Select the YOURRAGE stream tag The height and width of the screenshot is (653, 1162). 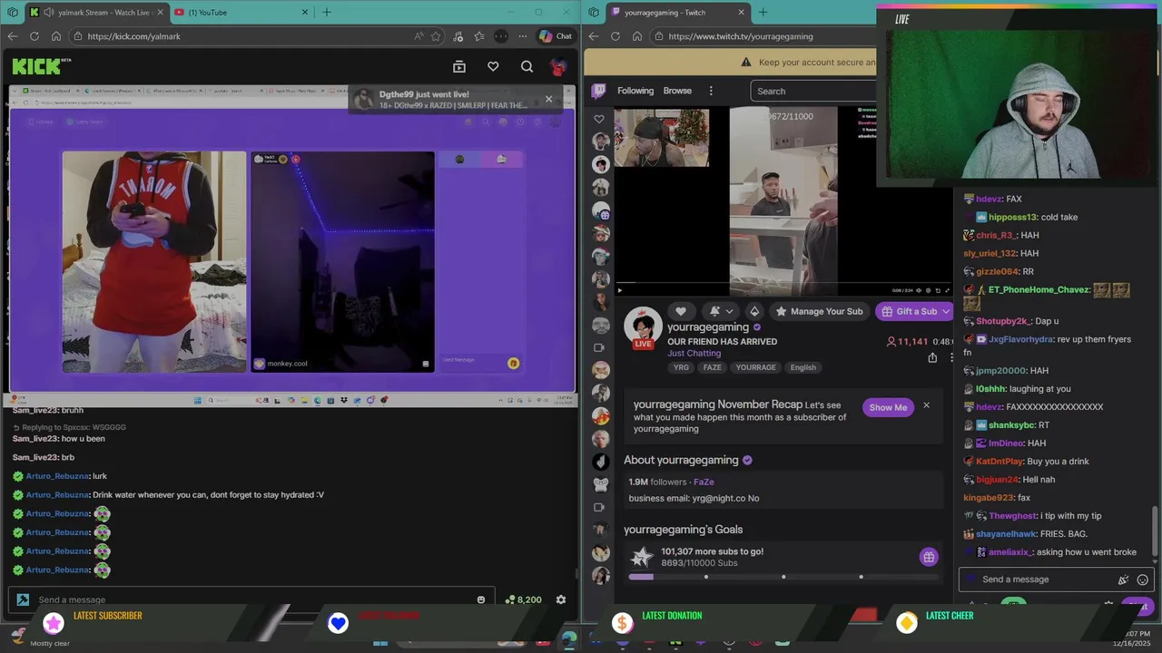point(755,367)
